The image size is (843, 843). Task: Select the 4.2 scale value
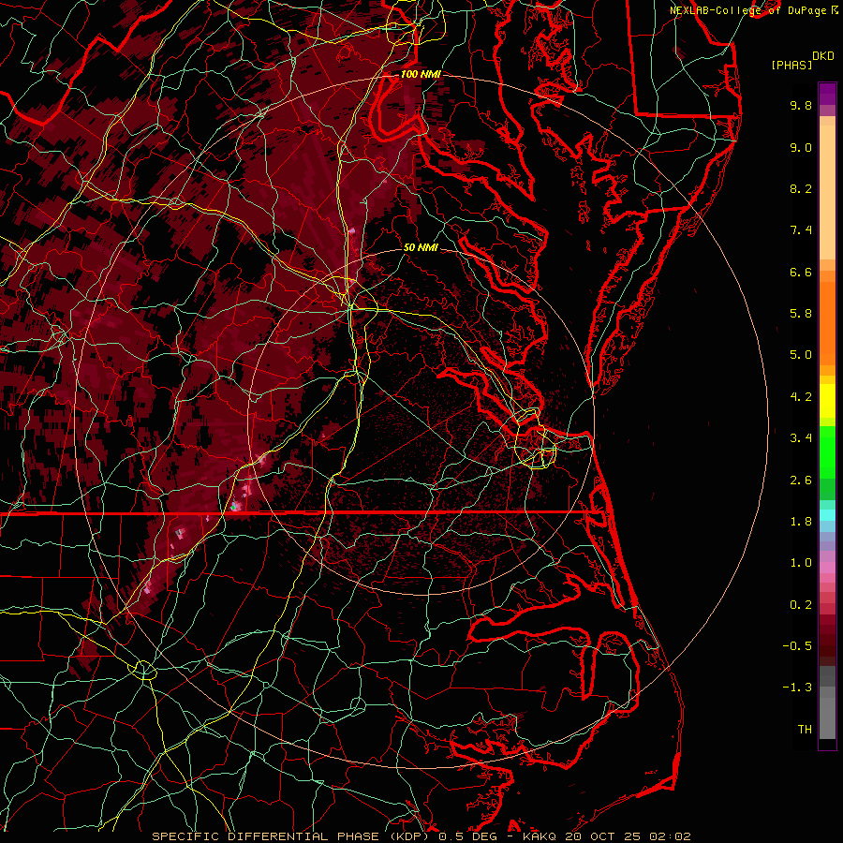[x=801, y=397]
